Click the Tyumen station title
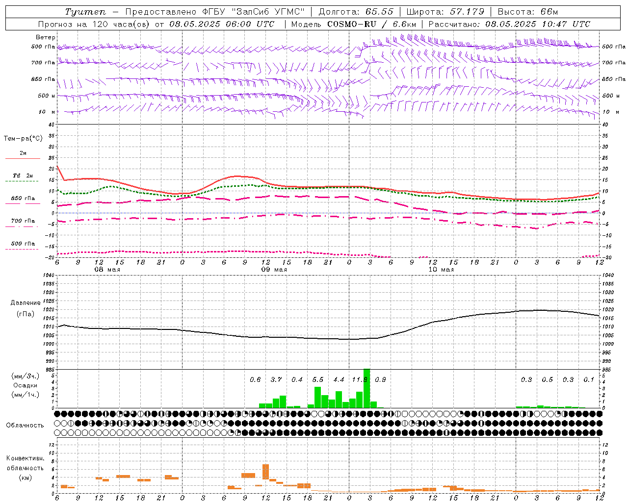This screenshot has width=628, height=502. [x=85, y=12]
